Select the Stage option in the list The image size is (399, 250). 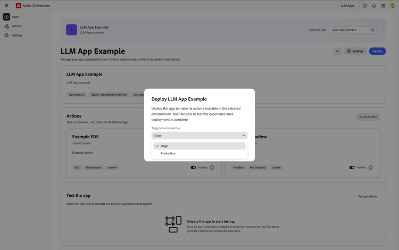[199, 146]
